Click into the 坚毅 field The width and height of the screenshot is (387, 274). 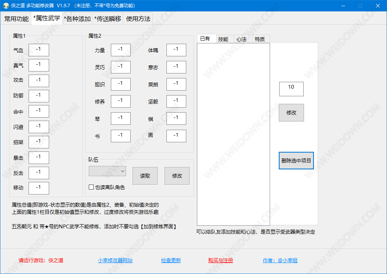[x=176, y=101]
